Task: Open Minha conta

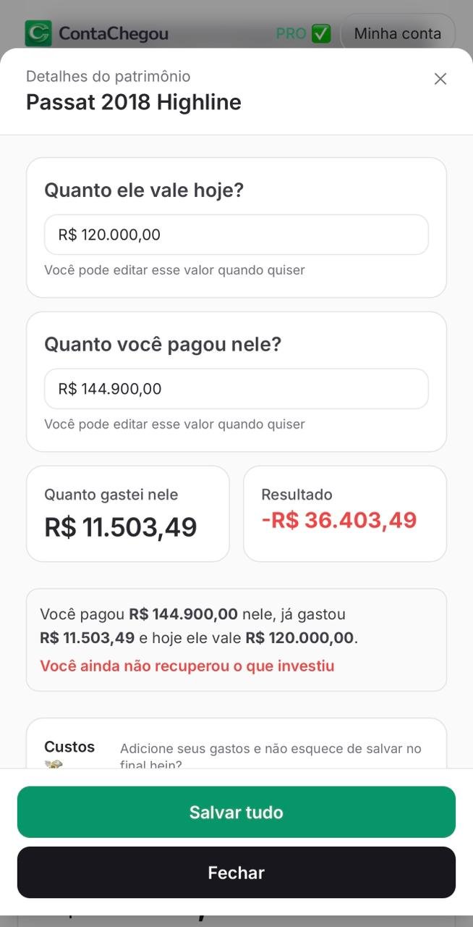Action: click(x=397, y=33)
